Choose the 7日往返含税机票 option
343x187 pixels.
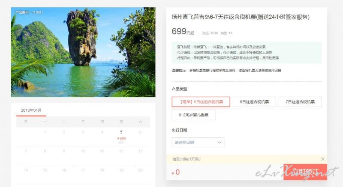[300, 102]
